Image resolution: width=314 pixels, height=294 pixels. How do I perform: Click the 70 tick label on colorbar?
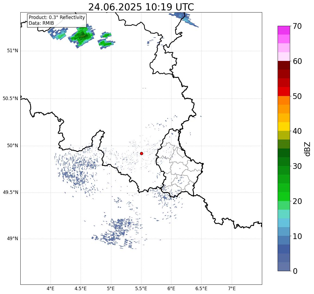(297, 26)
